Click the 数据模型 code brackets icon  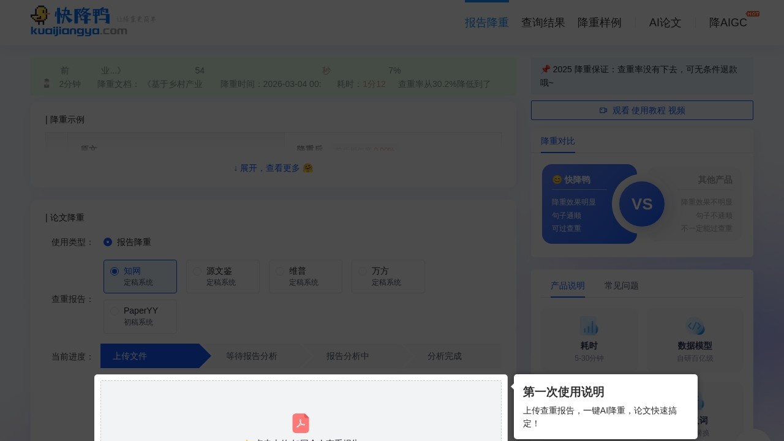click(x=695, y=327)
